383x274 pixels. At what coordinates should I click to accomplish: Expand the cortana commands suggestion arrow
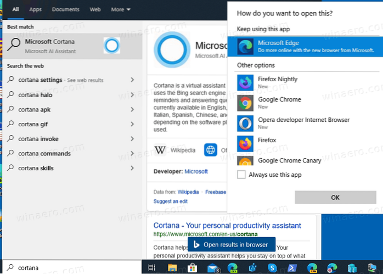(132, 154)
